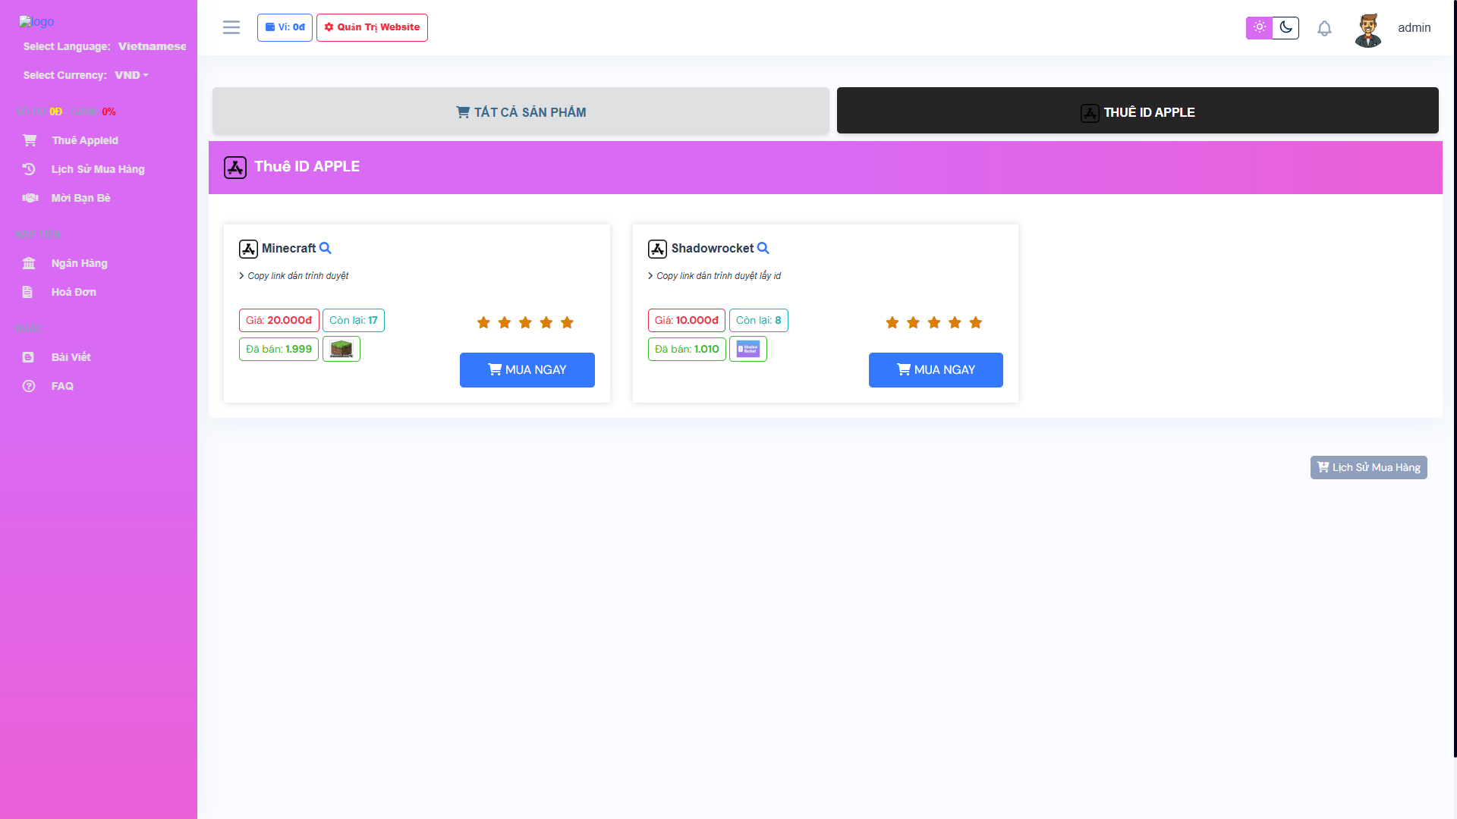Open the Vietnamese language selector
This screenshot has height=819, width=1457.
[x=152, y=46]
